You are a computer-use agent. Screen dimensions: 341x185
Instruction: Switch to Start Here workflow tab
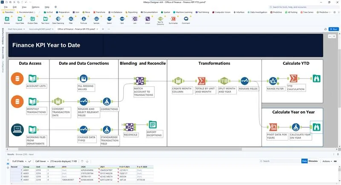point(15,29)
